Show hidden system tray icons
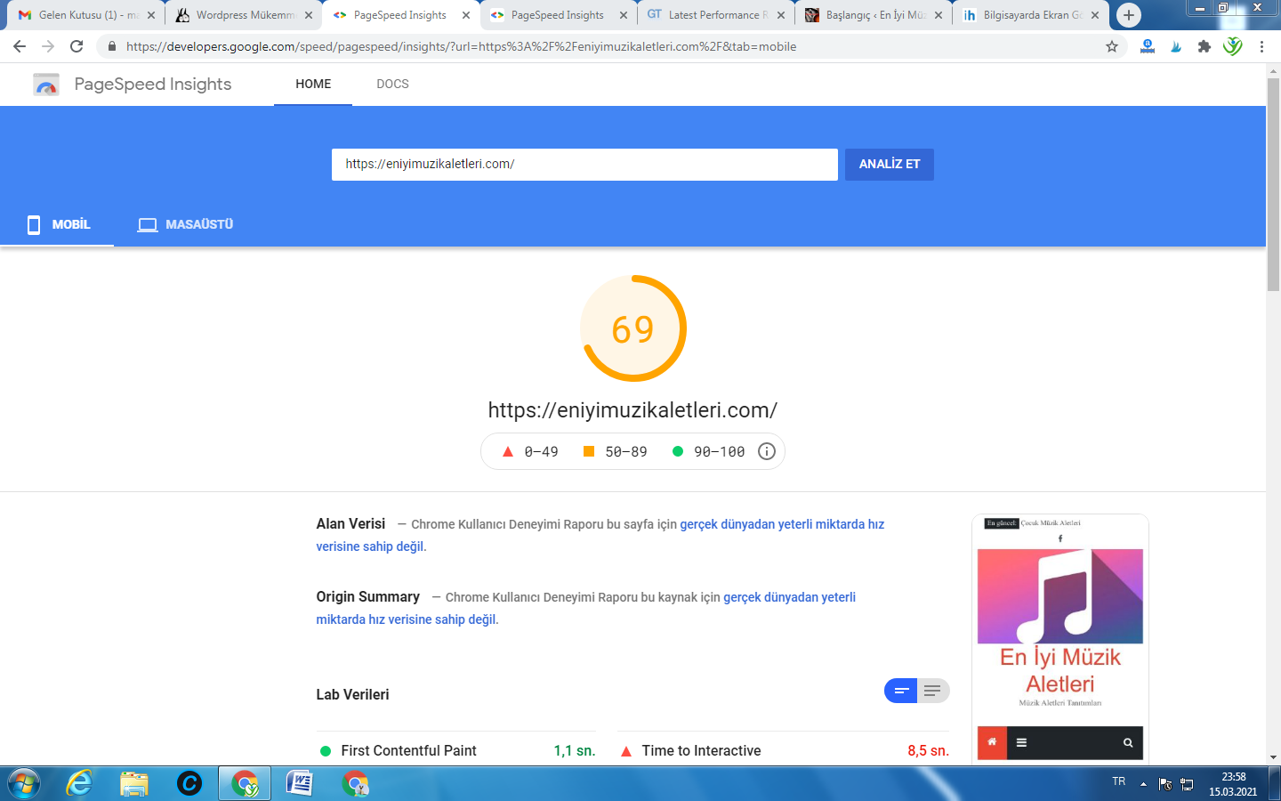1281x801 pixels. tap(1143, 783)
